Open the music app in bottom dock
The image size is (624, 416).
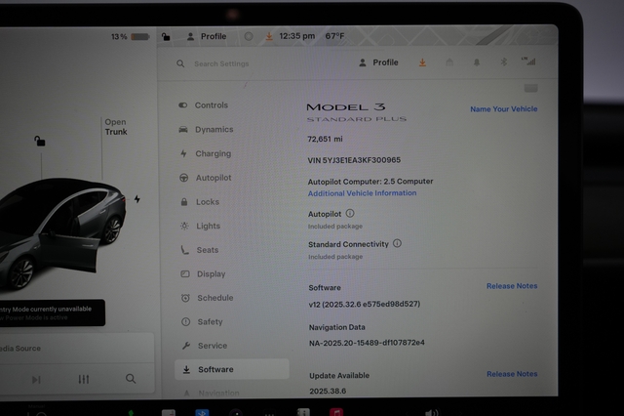336,412
